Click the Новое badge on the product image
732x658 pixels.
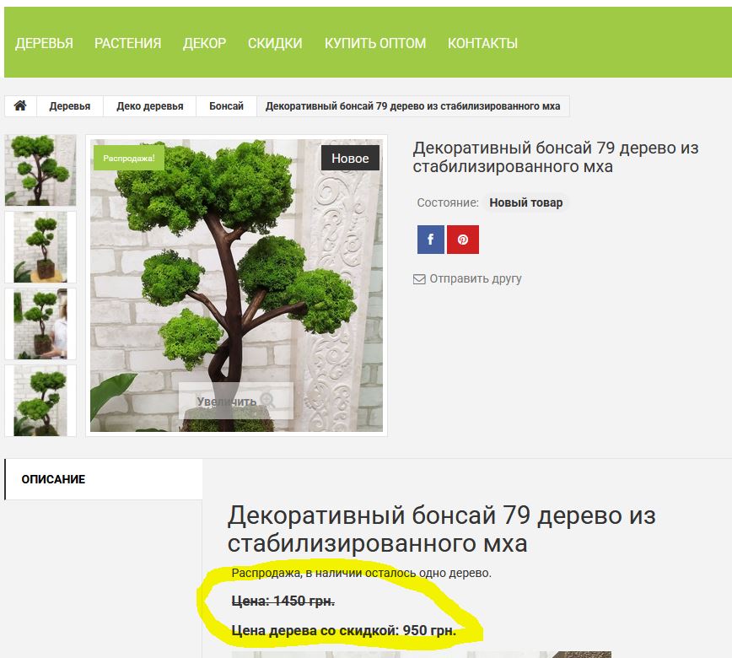click(x=350, y=158)
